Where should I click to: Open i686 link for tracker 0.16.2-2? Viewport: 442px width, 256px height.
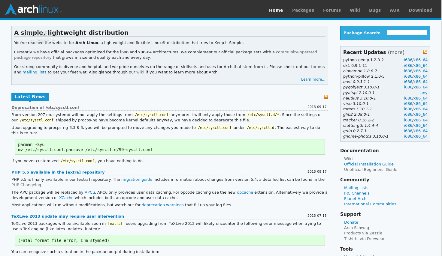coord(408,120)
